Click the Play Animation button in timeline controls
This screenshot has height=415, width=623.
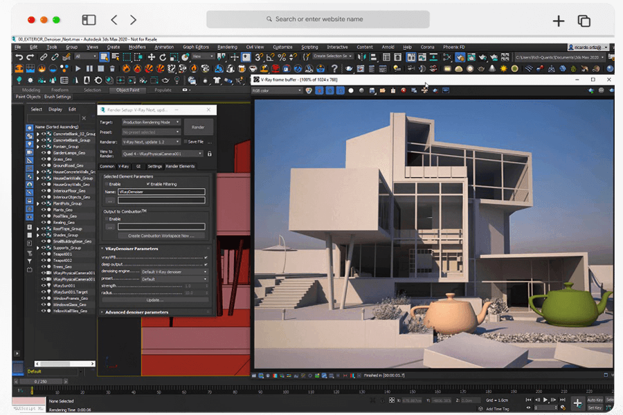tap(545, 400)
